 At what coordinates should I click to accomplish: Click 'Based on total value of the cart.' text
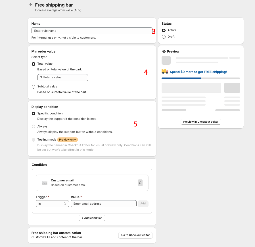click(x=60, y=70)
